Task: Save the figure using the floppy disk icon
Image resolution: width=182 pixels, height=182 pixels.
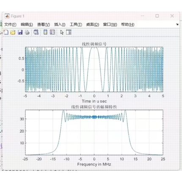Action: pyautogui.click(x=20, y=32)
